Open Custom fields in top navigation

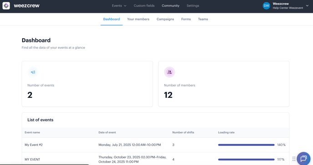pyautogui.click(x=144, y=5)
